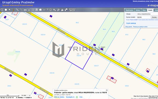
Task: Open the Współrzędne tab
Action: 130,10
